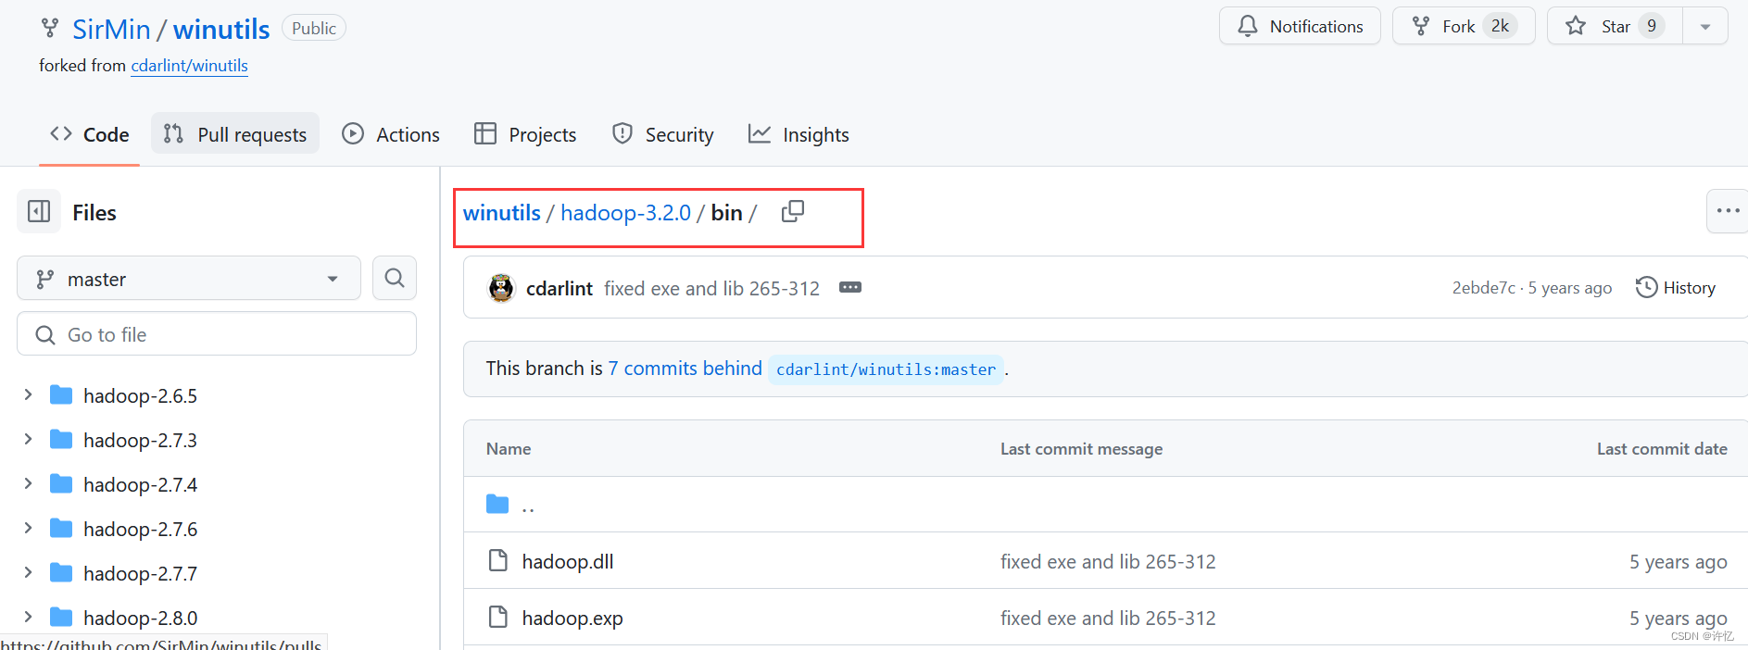Open commit hash 2ebde7c
The height and width of the screenshot is (650, 1748).
1484,288
